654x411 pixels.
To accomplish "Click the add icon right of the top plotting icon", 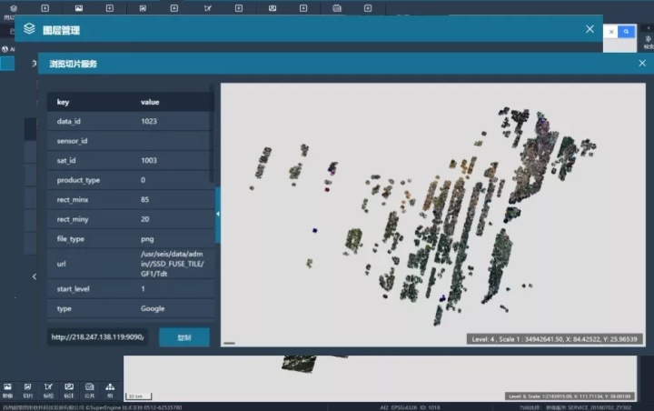I will [x=239, y=8].
